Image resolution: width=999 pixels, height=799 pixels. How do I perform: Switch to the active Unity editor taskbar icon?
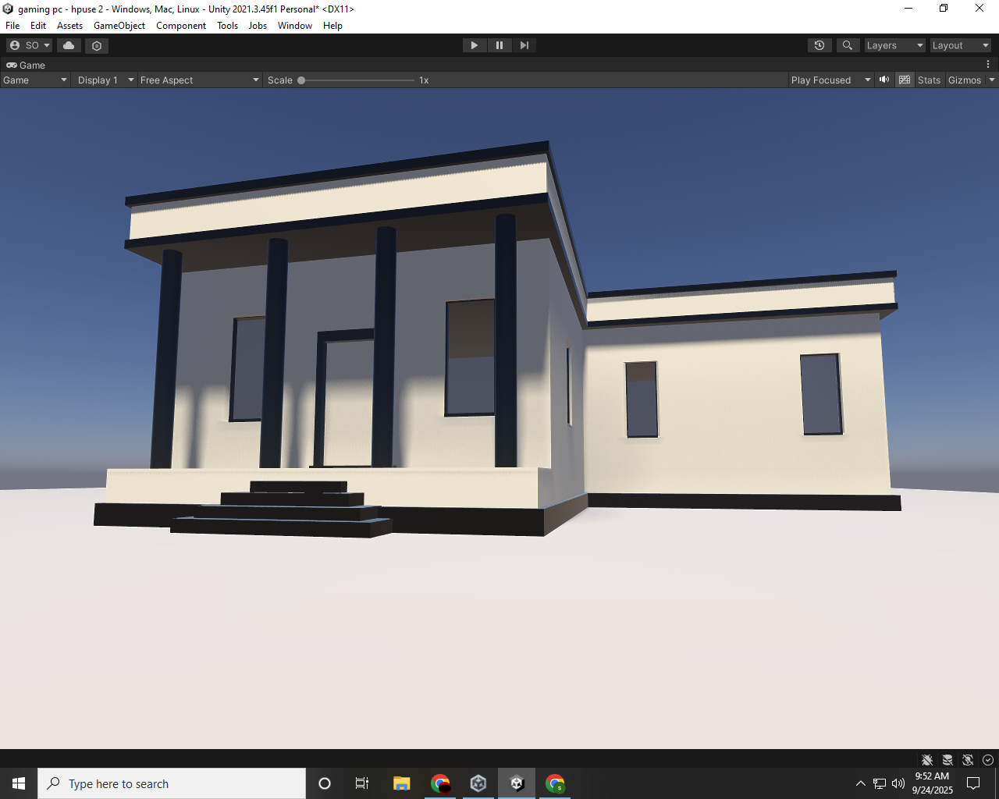(x=517, y=783)
